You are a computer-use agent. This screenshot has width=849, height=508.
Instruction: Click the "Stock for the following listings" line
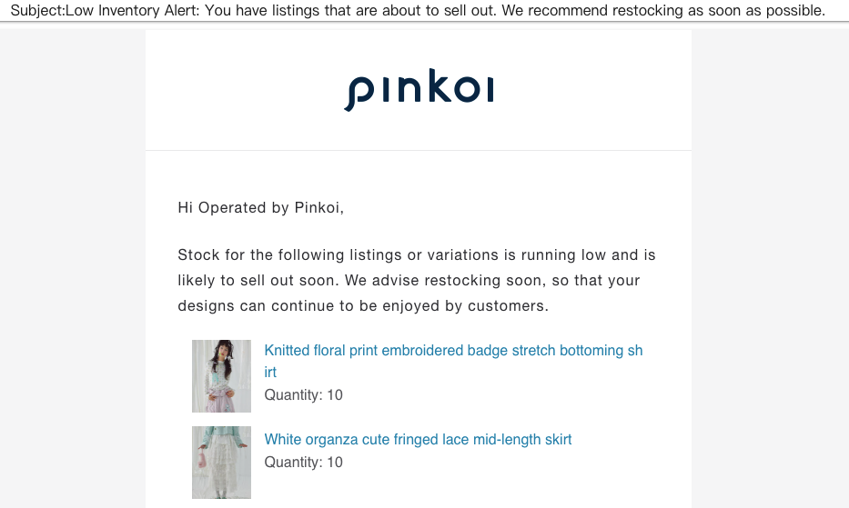click(x=417, y=254)
